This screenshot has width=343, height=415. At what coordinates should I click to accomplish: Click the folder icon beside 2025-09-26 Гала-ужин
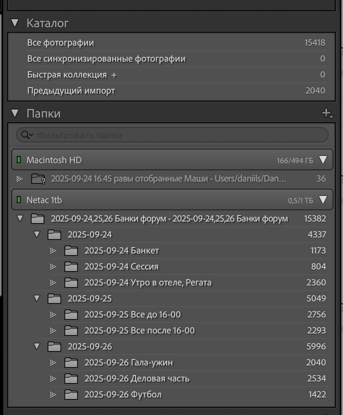pos(72,363)
